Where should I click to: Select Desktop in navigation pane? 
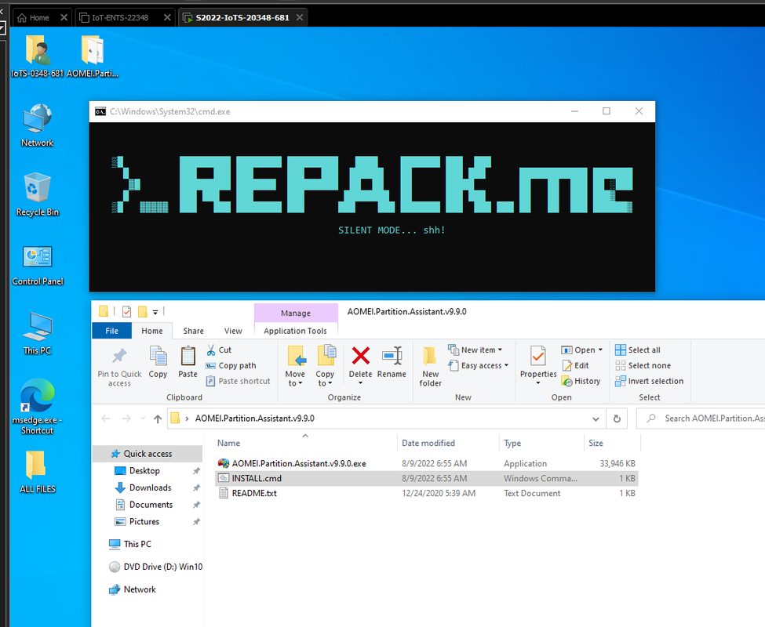click(x=144, y=470)
